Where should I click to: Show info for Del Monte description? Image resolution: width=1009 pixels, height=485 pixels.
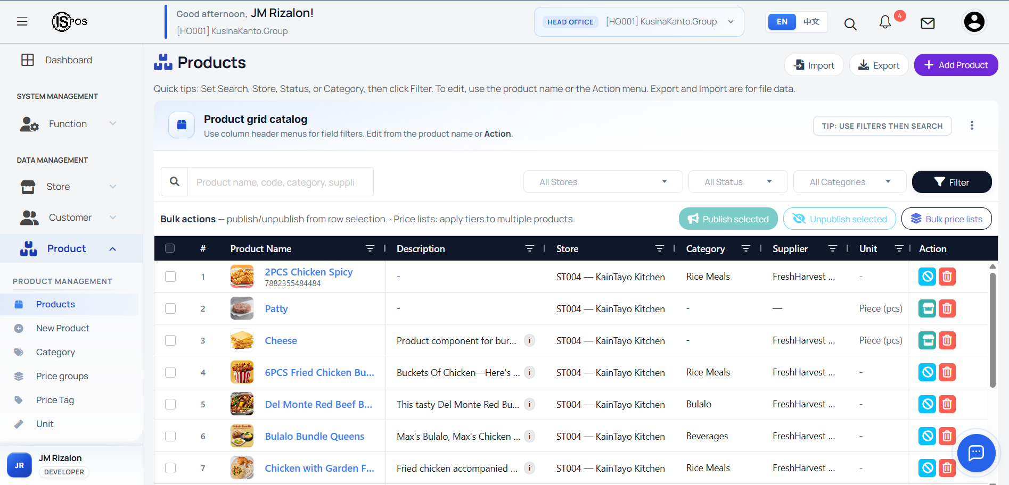click(x=529, y=404)
